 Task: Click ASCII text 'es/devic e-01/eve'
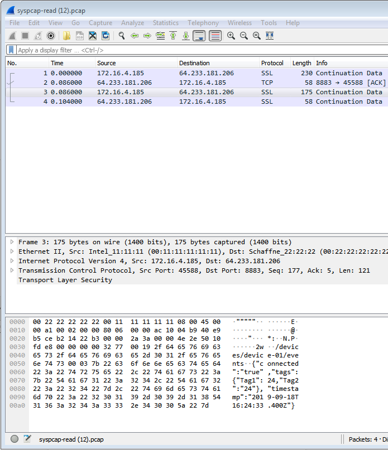tap(265, 355)
